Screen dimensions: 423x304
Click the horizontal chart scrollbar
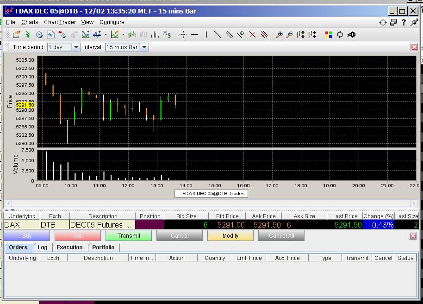tap(211, 203)
